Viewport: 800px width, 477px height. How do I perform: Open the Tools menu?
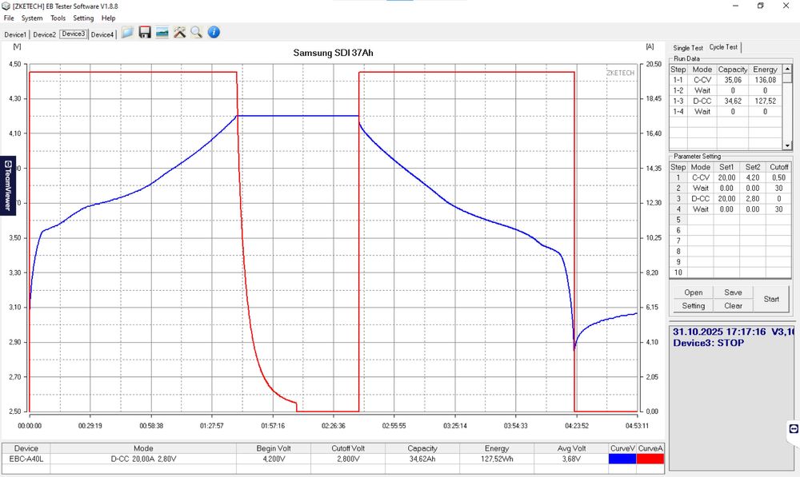click(58, 18)
